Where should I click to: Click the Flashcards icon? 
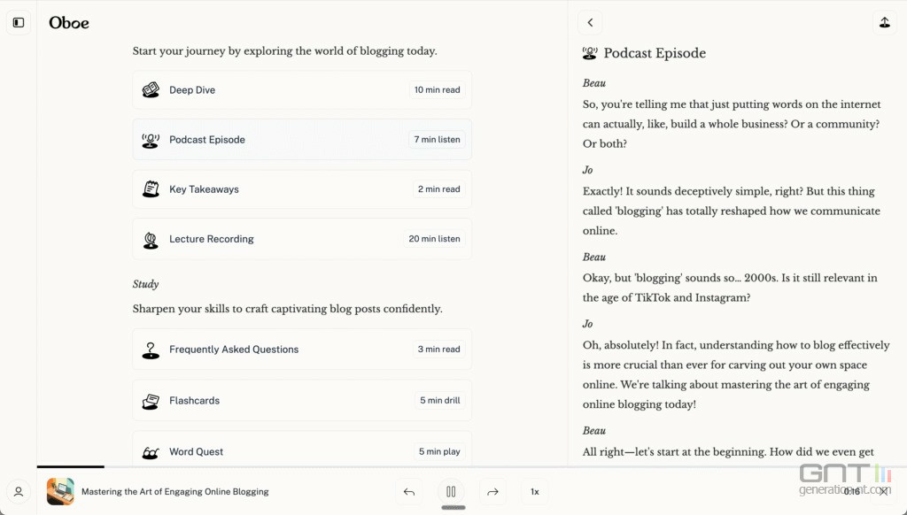pyautogui.click(x=151, y=401)
